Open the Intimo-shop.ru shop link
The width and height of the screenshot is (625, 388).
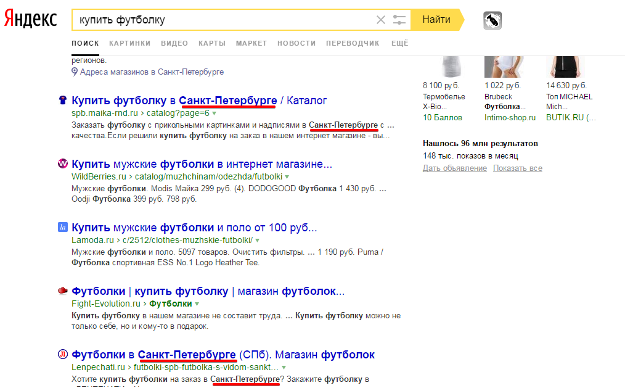[x=510, y=118]
